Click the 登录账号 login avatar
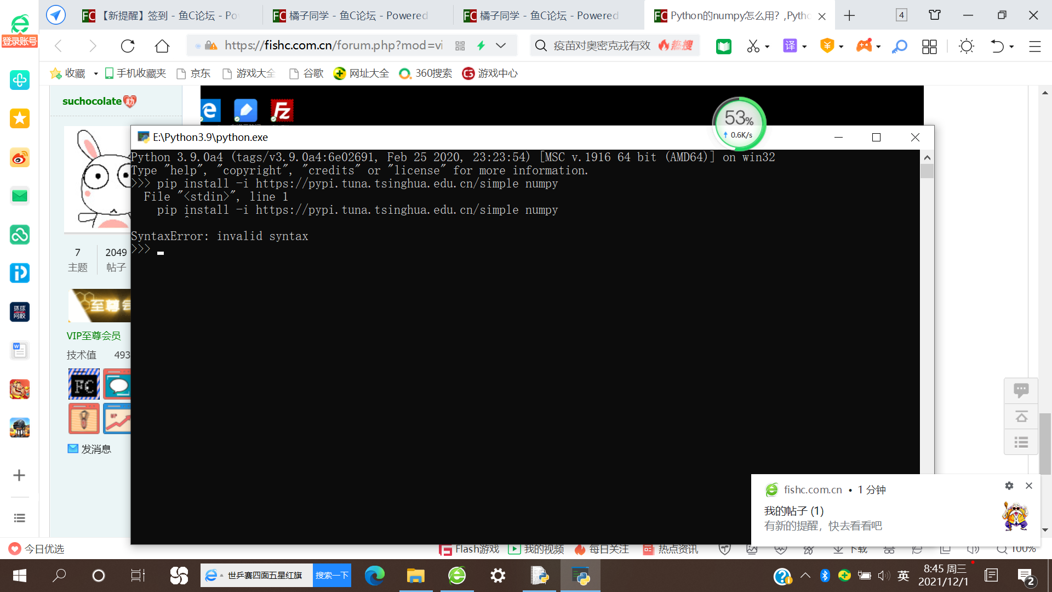1052x592 pixels. click(20, 30)
